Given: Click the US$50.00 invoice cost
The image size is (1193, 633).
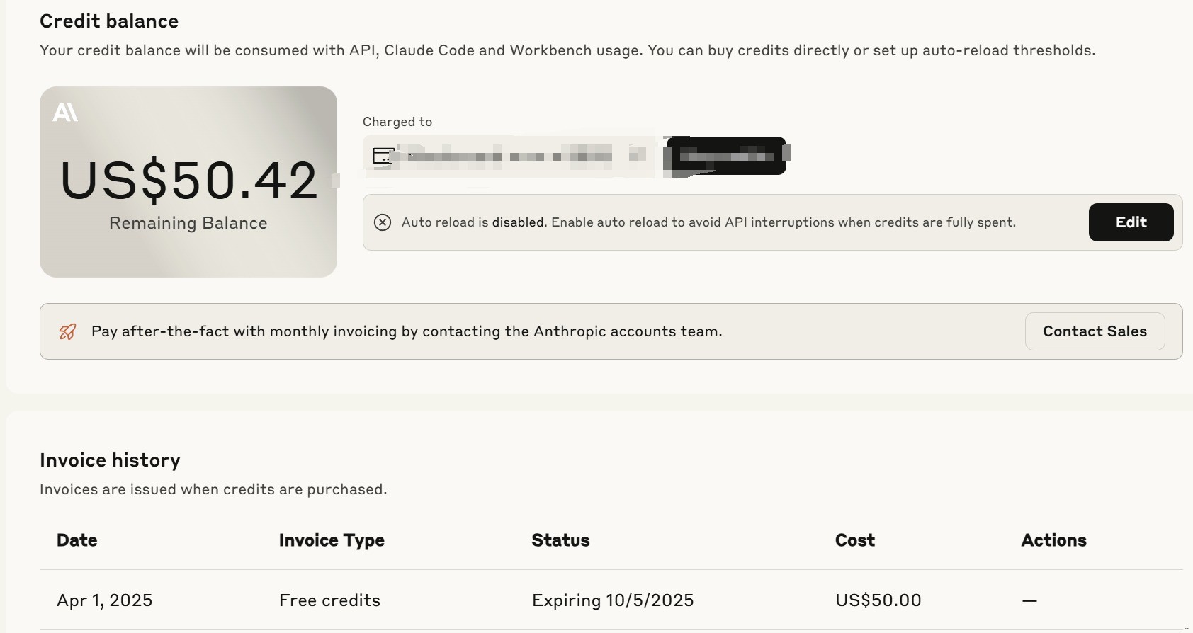Looking at the screenshot, I should pyautogui.click(x=878, y=600).
